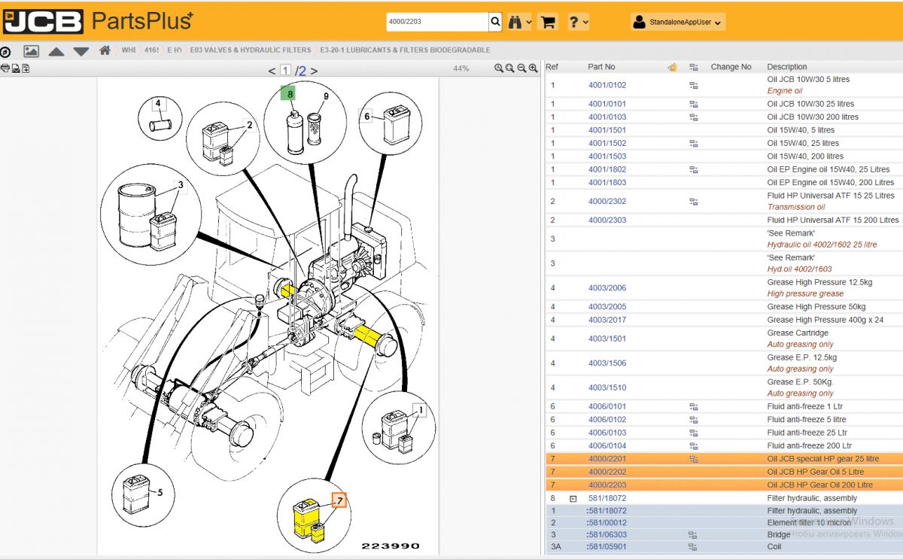Screen dimensions: 903x559
Task: Open part number 4006/0104
Action: [x=607, y=446]
